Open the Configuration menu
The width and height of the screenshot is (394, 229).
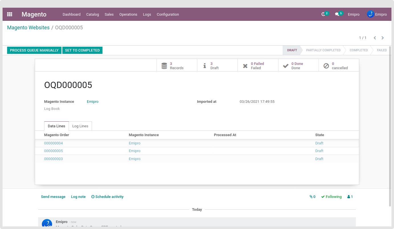[168, 14]
